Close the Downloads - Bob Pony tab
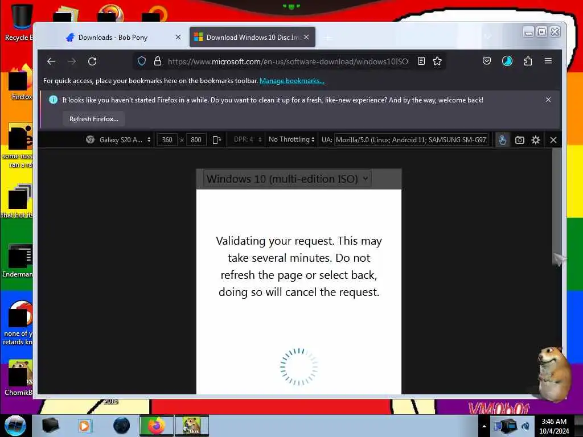 click(178, 37)
